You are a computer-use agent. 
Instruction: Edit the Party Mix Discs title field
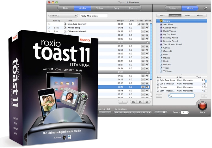coord(94,16)
